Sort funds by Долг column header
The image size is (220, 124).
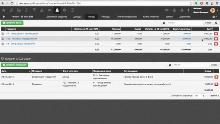tap(202, 29)
